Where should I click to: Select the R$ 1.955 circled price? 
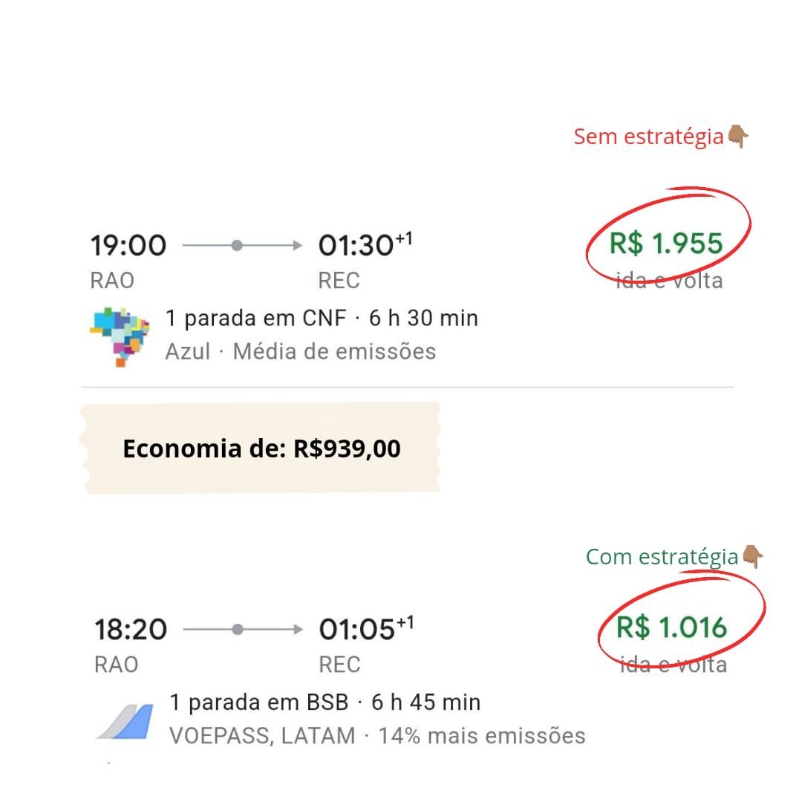click(666, 244)
